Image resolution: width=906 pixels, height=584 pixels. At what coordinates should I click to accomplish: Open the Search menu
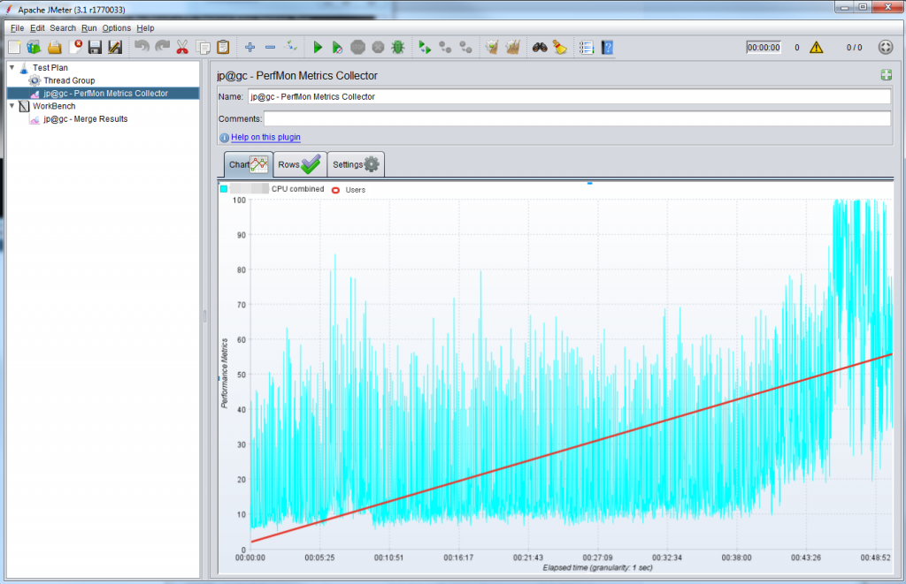tap(63, 27)
